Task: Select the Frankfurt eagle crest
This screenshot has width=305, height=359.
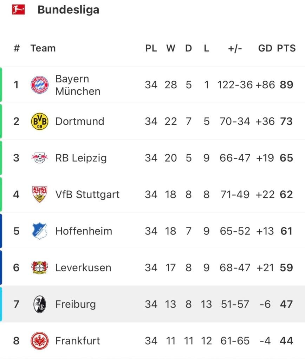Action: point(39,341)
